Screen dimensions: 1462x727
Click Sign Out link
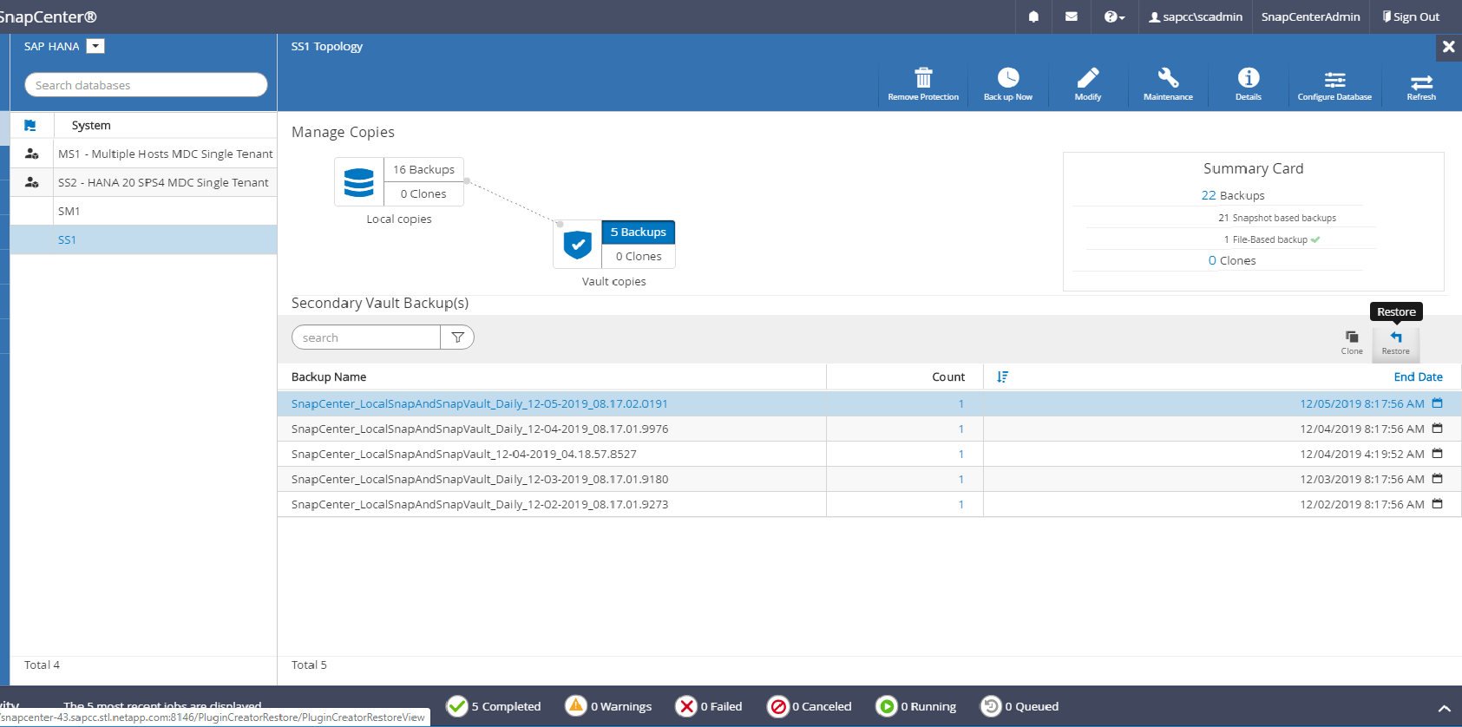pyautogui.click(x=1411, y=16)
